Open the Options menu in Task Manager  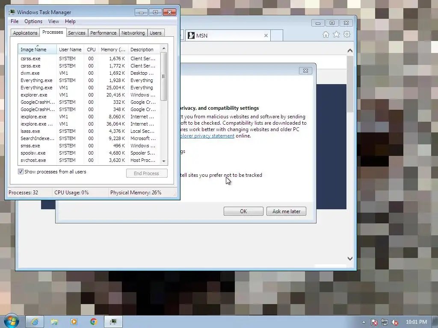tap(33, 21)
